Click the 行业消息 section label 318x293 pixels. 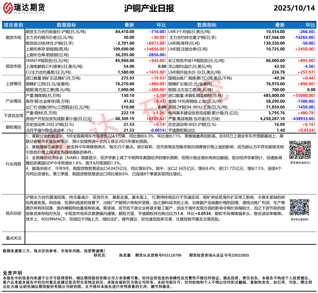point(13,164)
